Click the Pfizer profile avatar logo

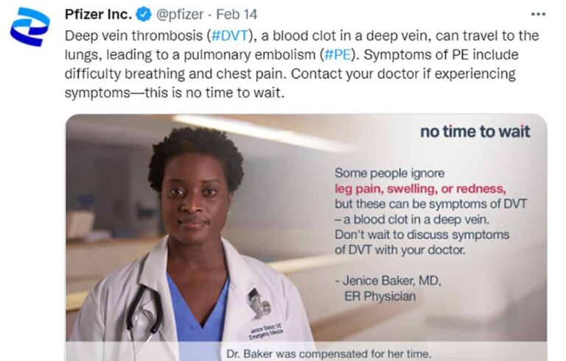pos(29,28)
